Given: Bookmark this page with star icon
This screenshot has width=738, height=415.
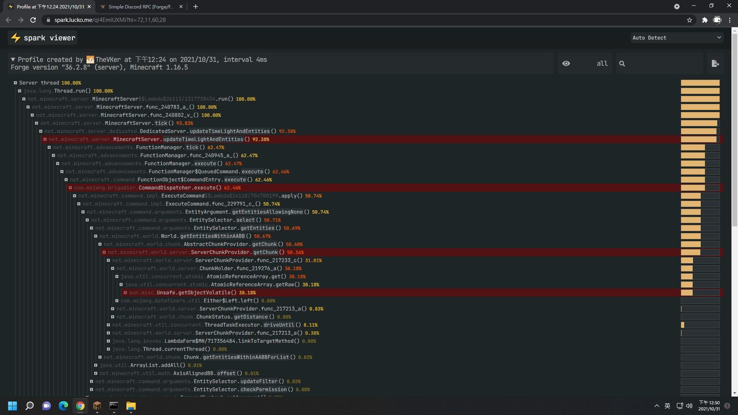Looking at the screenshot, I should 690,20.
